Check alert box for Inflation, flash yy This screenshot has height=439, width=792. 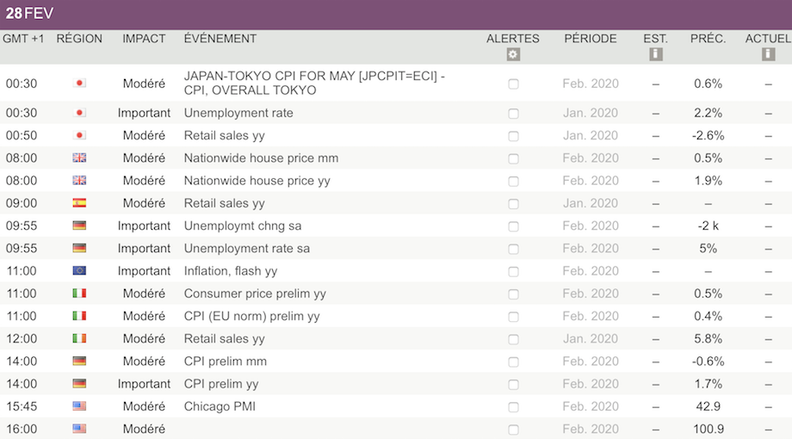click(x=513, y=271)
